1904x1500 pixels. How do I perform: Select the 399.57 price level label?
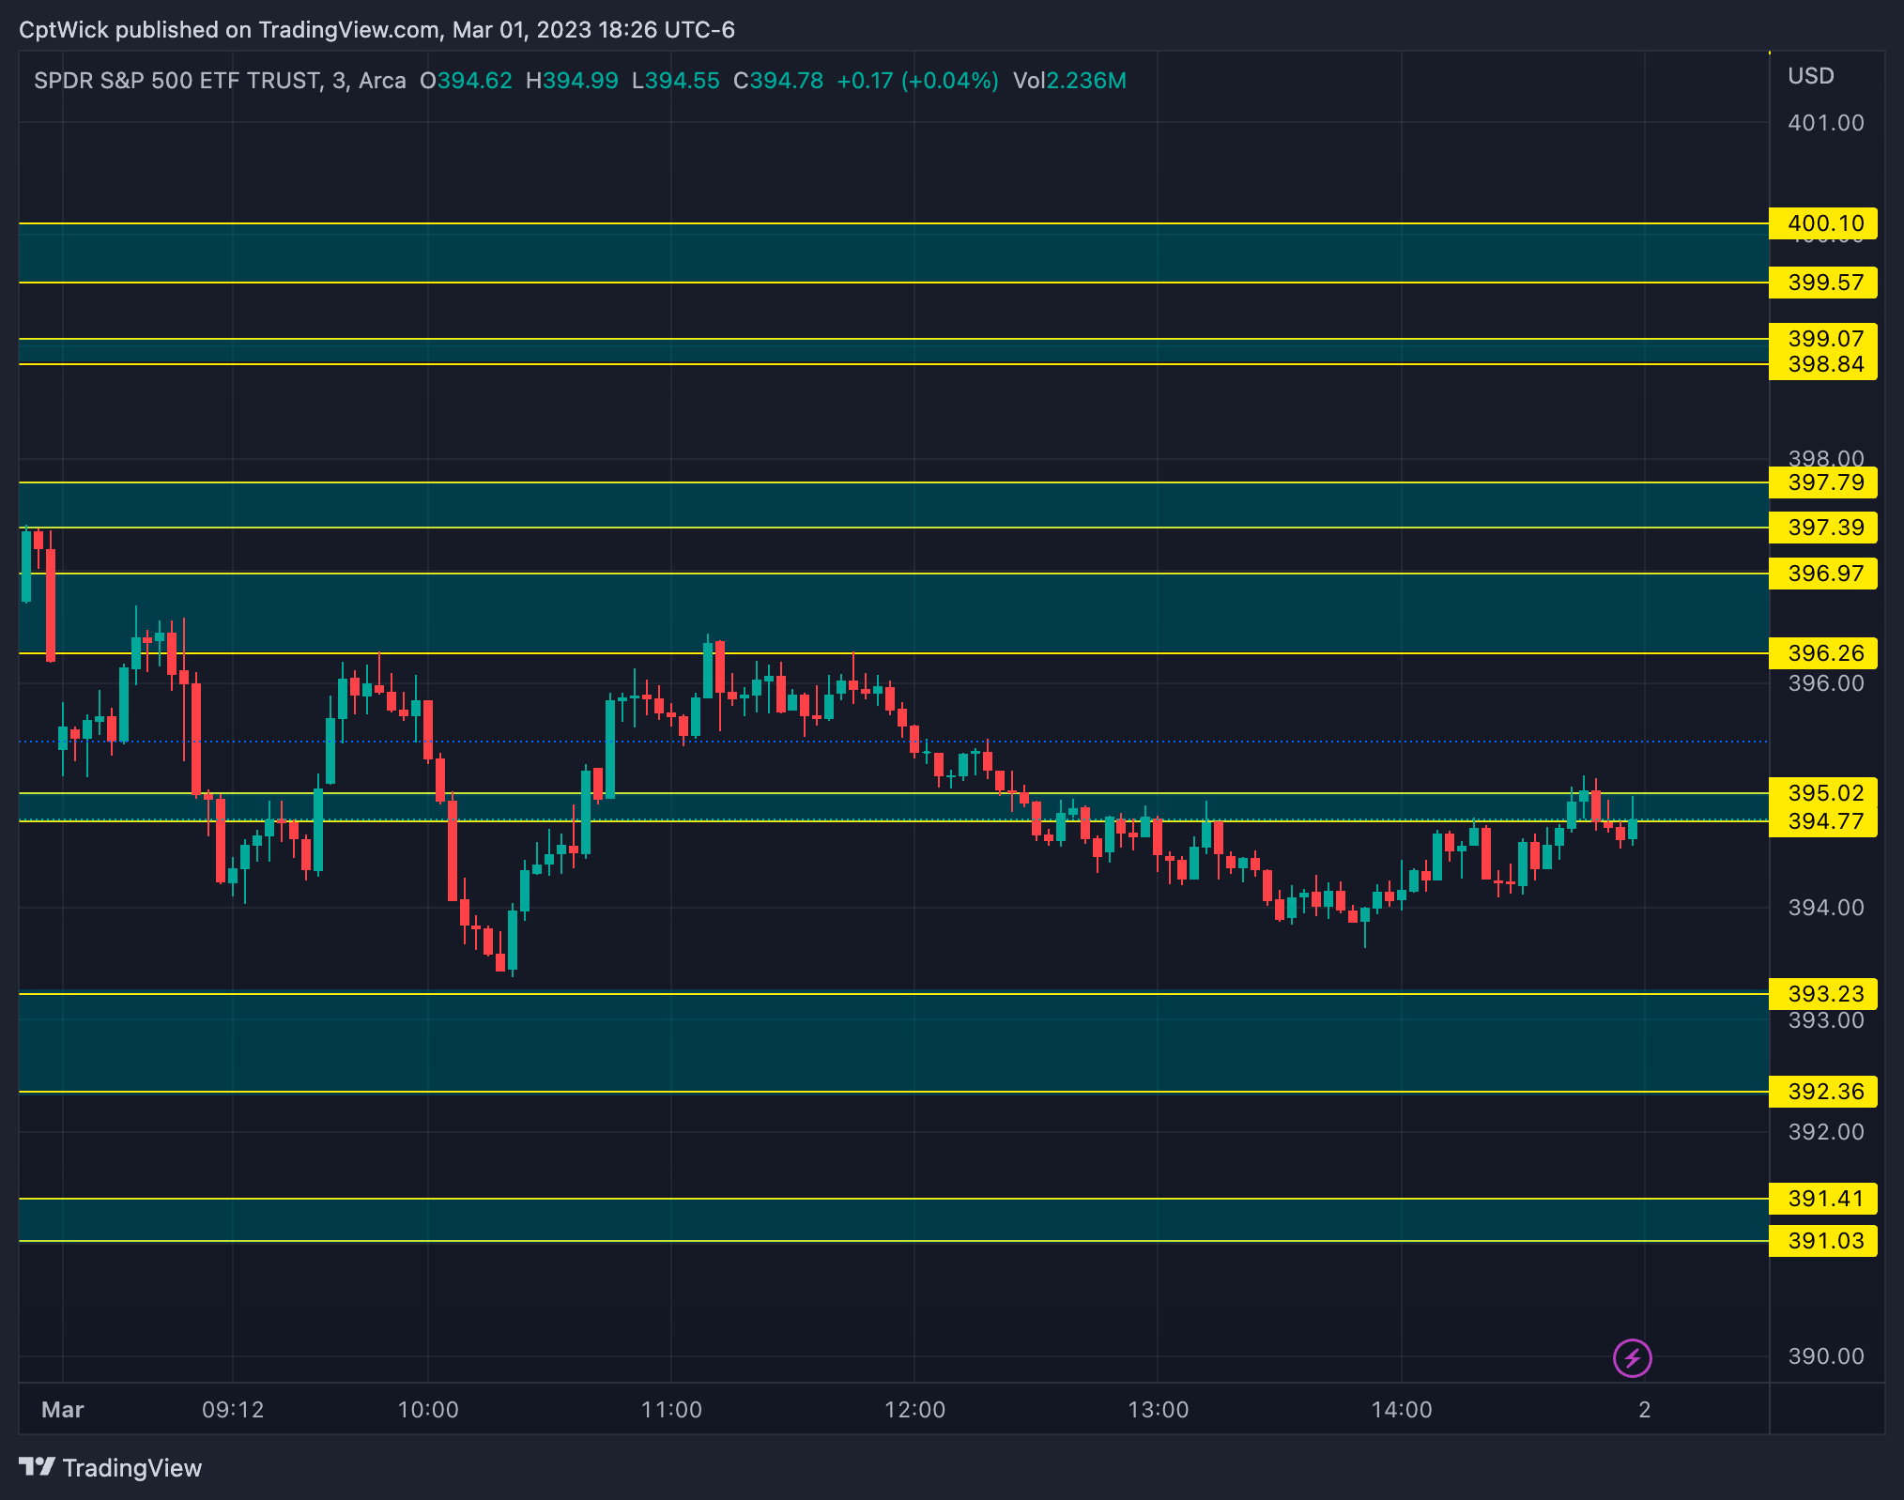1823,283
